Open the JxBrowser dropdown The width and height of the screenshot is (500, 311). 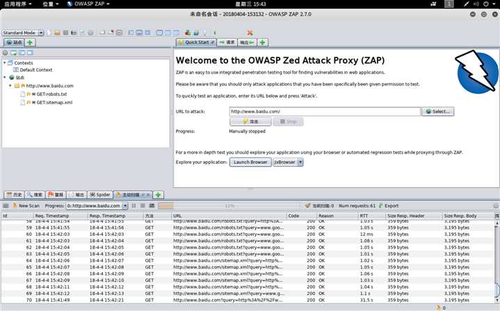tap(288, 162)
